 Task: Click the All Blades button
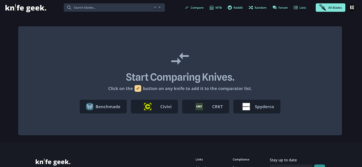click(331, 8)
